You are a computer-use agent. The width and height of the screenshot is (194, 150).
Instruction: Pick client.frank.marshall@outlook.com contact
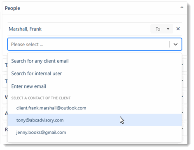click(95, 108)
